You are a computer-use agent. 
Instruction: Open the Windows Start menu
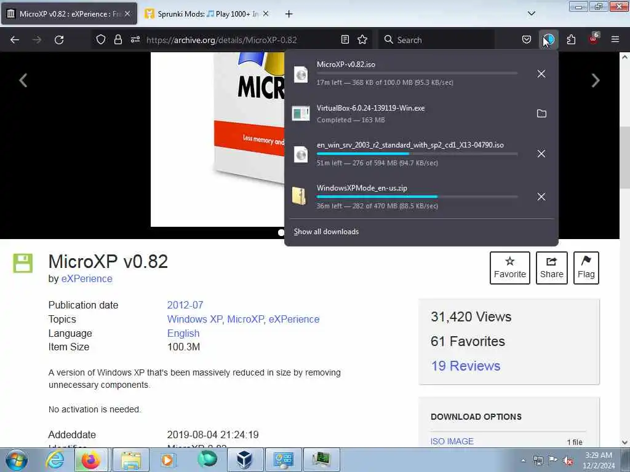click(x=17, y=460)
